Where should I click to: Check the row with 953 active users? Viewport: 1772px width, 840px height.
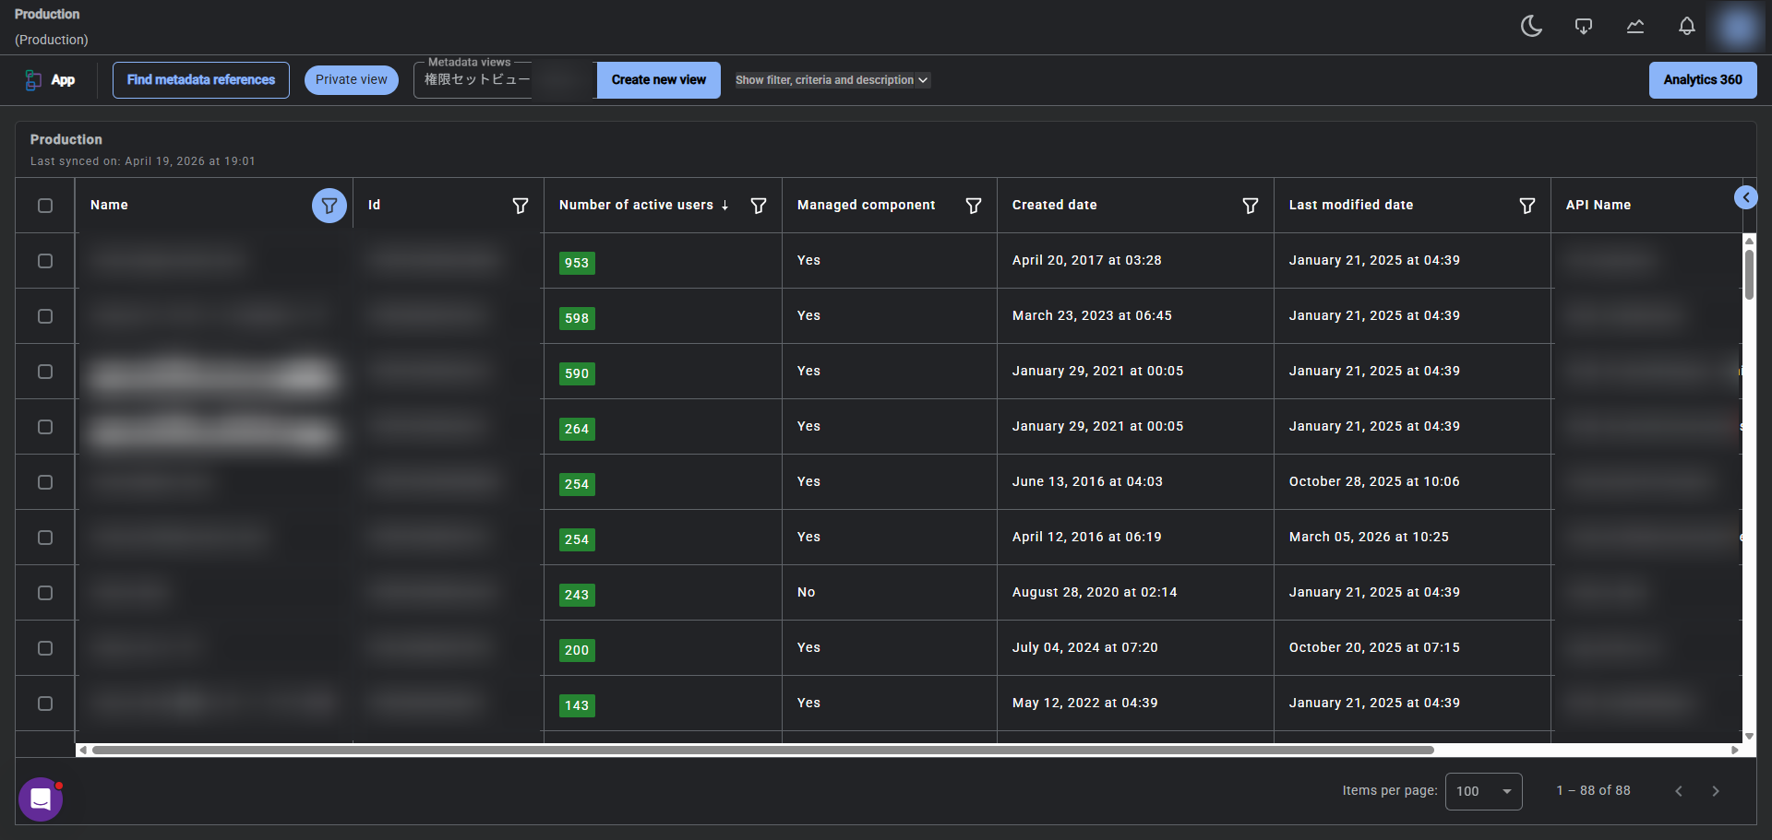pos(45,261)
